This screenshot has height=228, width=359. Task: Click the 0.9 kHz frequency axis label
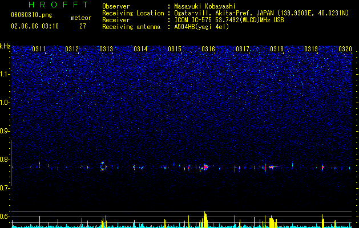click(5, 131)
